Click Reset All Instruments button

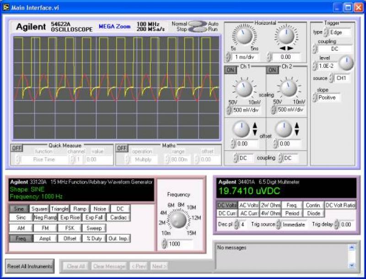[x=30, y=266]
